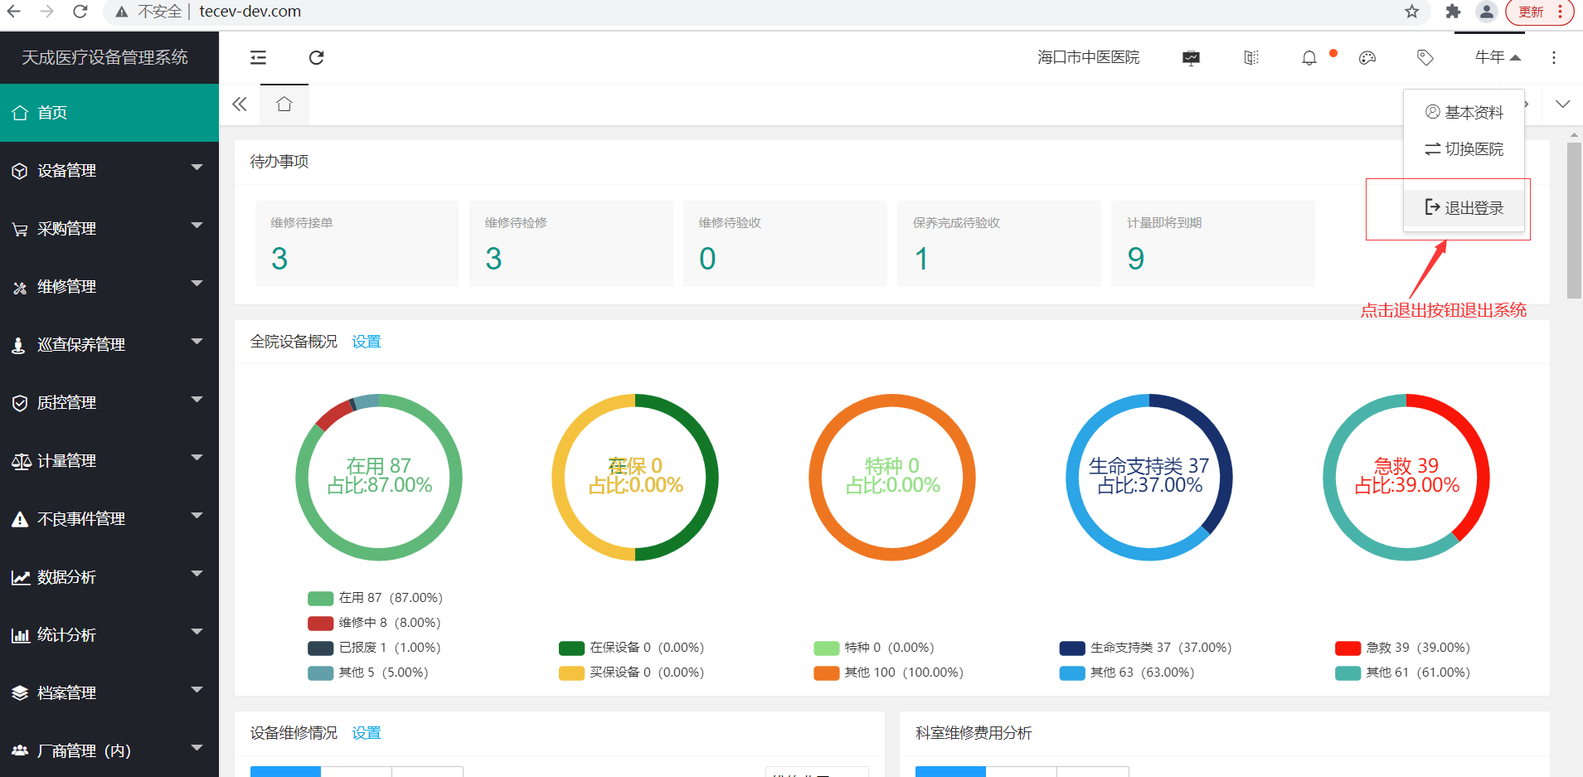Open the 牛年 user dropdown
This screenshot has height=777, width=1583.
(1498, 57)
